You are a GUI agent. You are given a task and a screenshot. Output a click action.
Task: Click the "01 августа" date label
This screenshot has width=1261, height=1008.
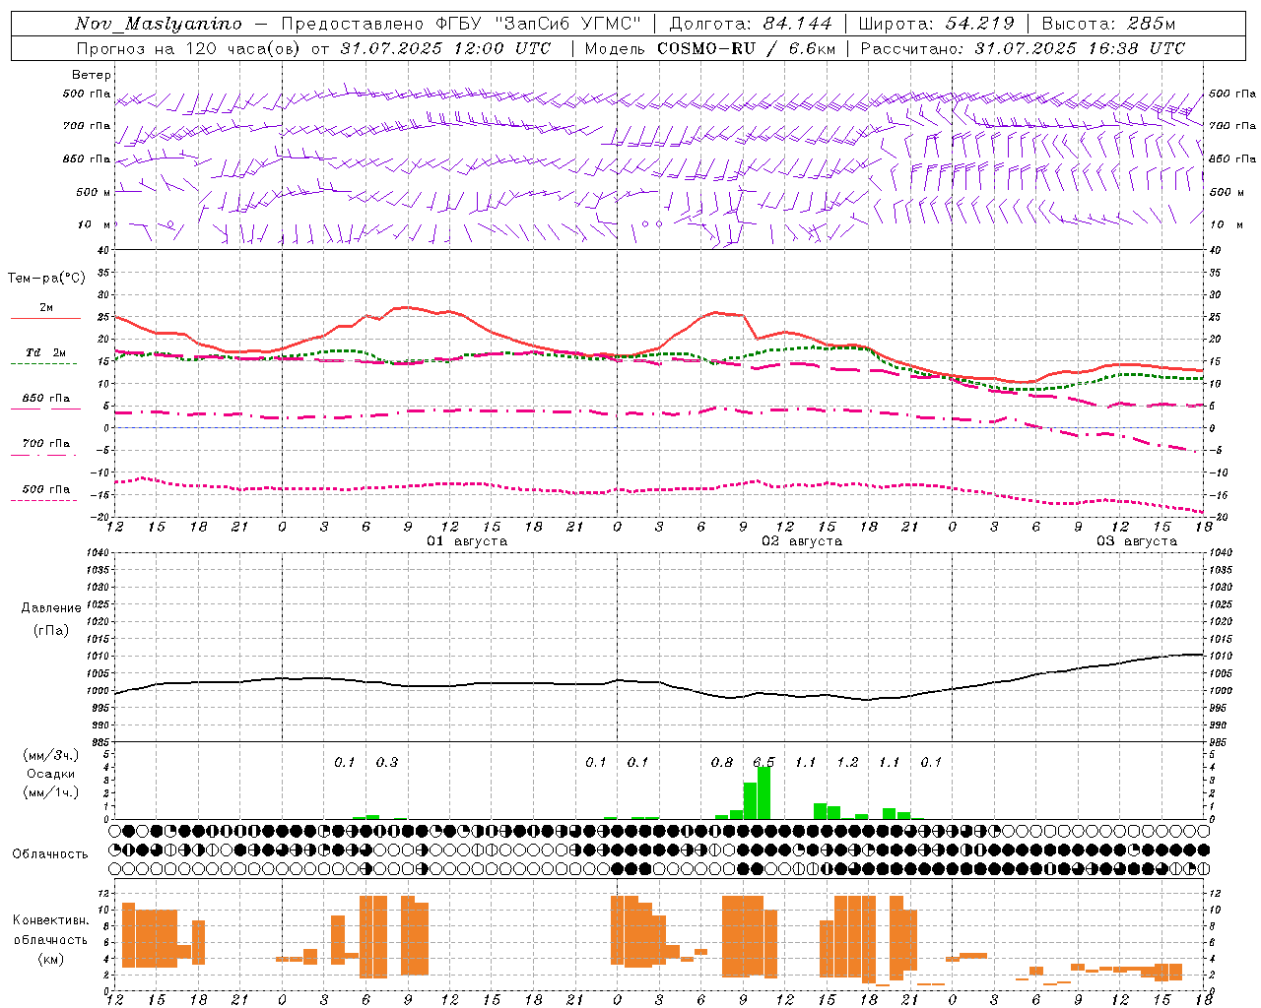[467, 541]
